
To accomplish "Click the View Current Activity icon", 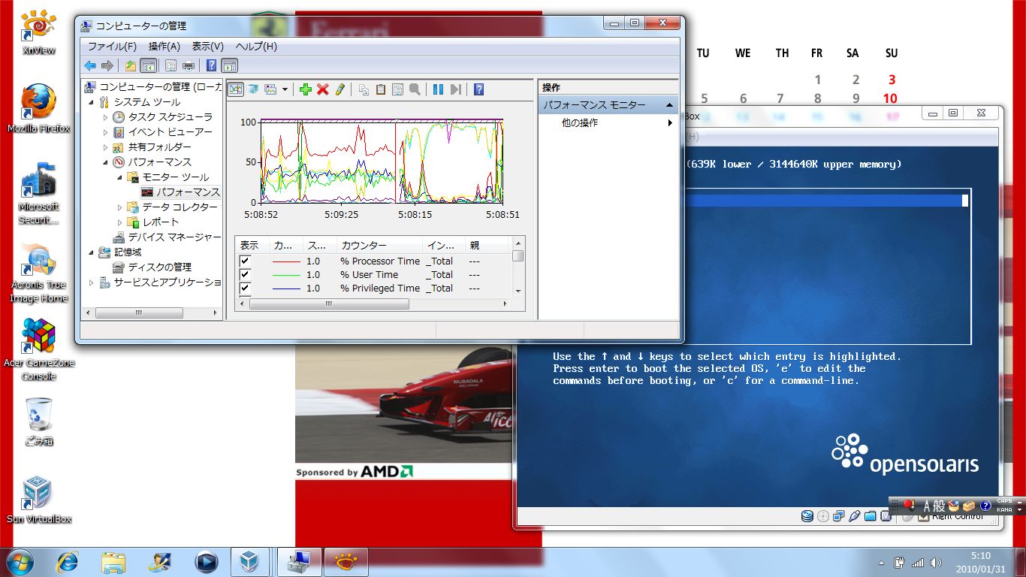I will tap(236, 89).
